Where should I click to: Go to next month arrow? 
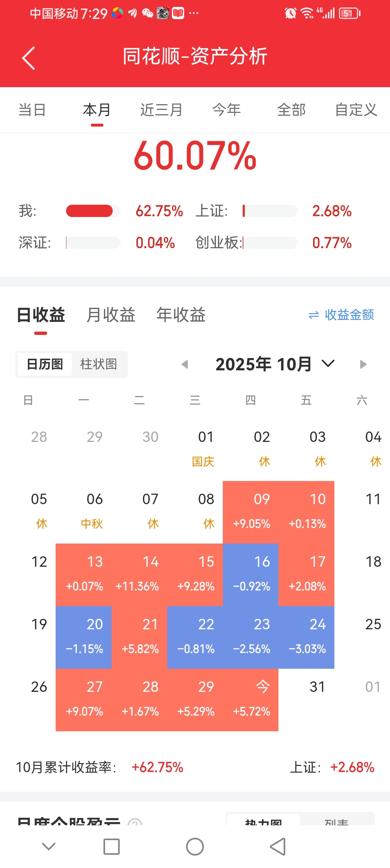pos(363,364)
